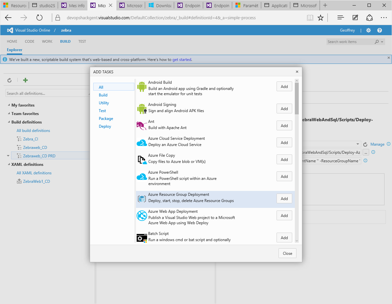The height and width of the screenshot is (304, 392).
Task: Refresh the dropdown next to Manage
Action: 365,144
